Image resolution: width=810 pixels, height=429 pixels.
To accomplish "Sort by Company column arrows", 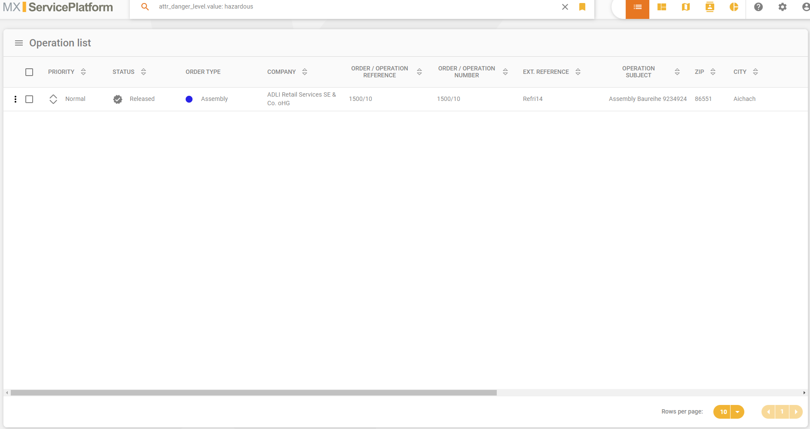I will tap(305, 72).
